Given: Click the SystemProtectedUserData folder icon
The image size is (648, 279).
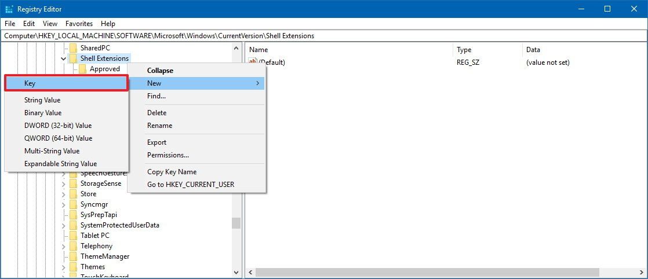Looking at the screenshot, I should (73, 225).
